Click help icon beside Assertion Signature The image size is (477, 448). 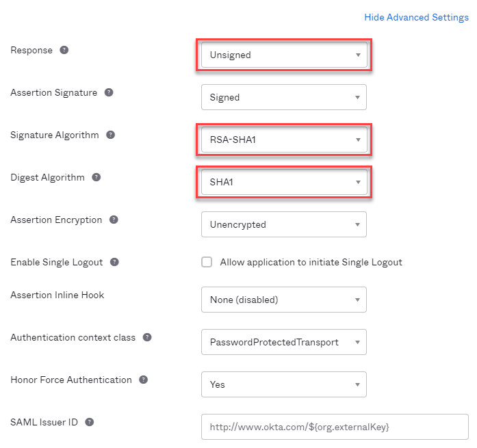tap(109, 92)
